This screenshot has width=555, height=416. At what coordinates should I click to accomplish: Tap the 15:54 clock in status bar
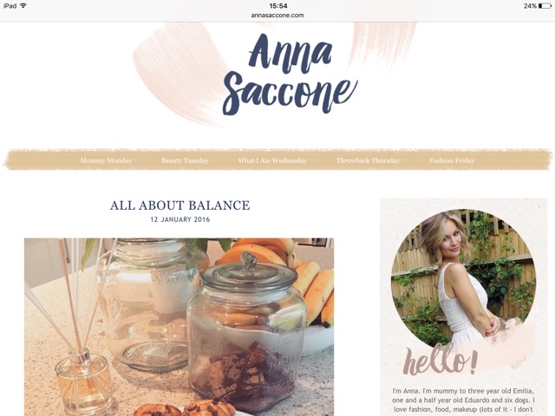pos(277,6)
